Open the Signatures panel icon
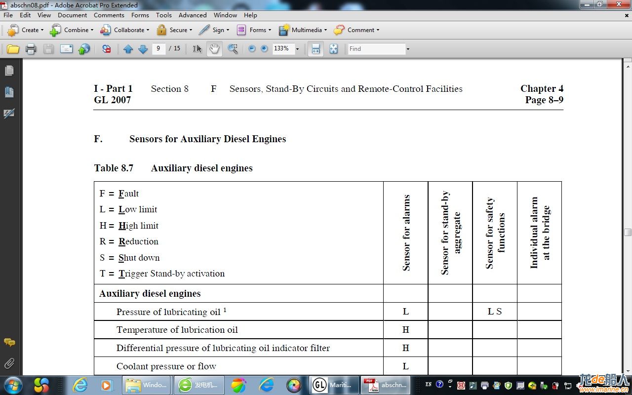This screenshot has height=395, width=632. [x=9, y=114]
